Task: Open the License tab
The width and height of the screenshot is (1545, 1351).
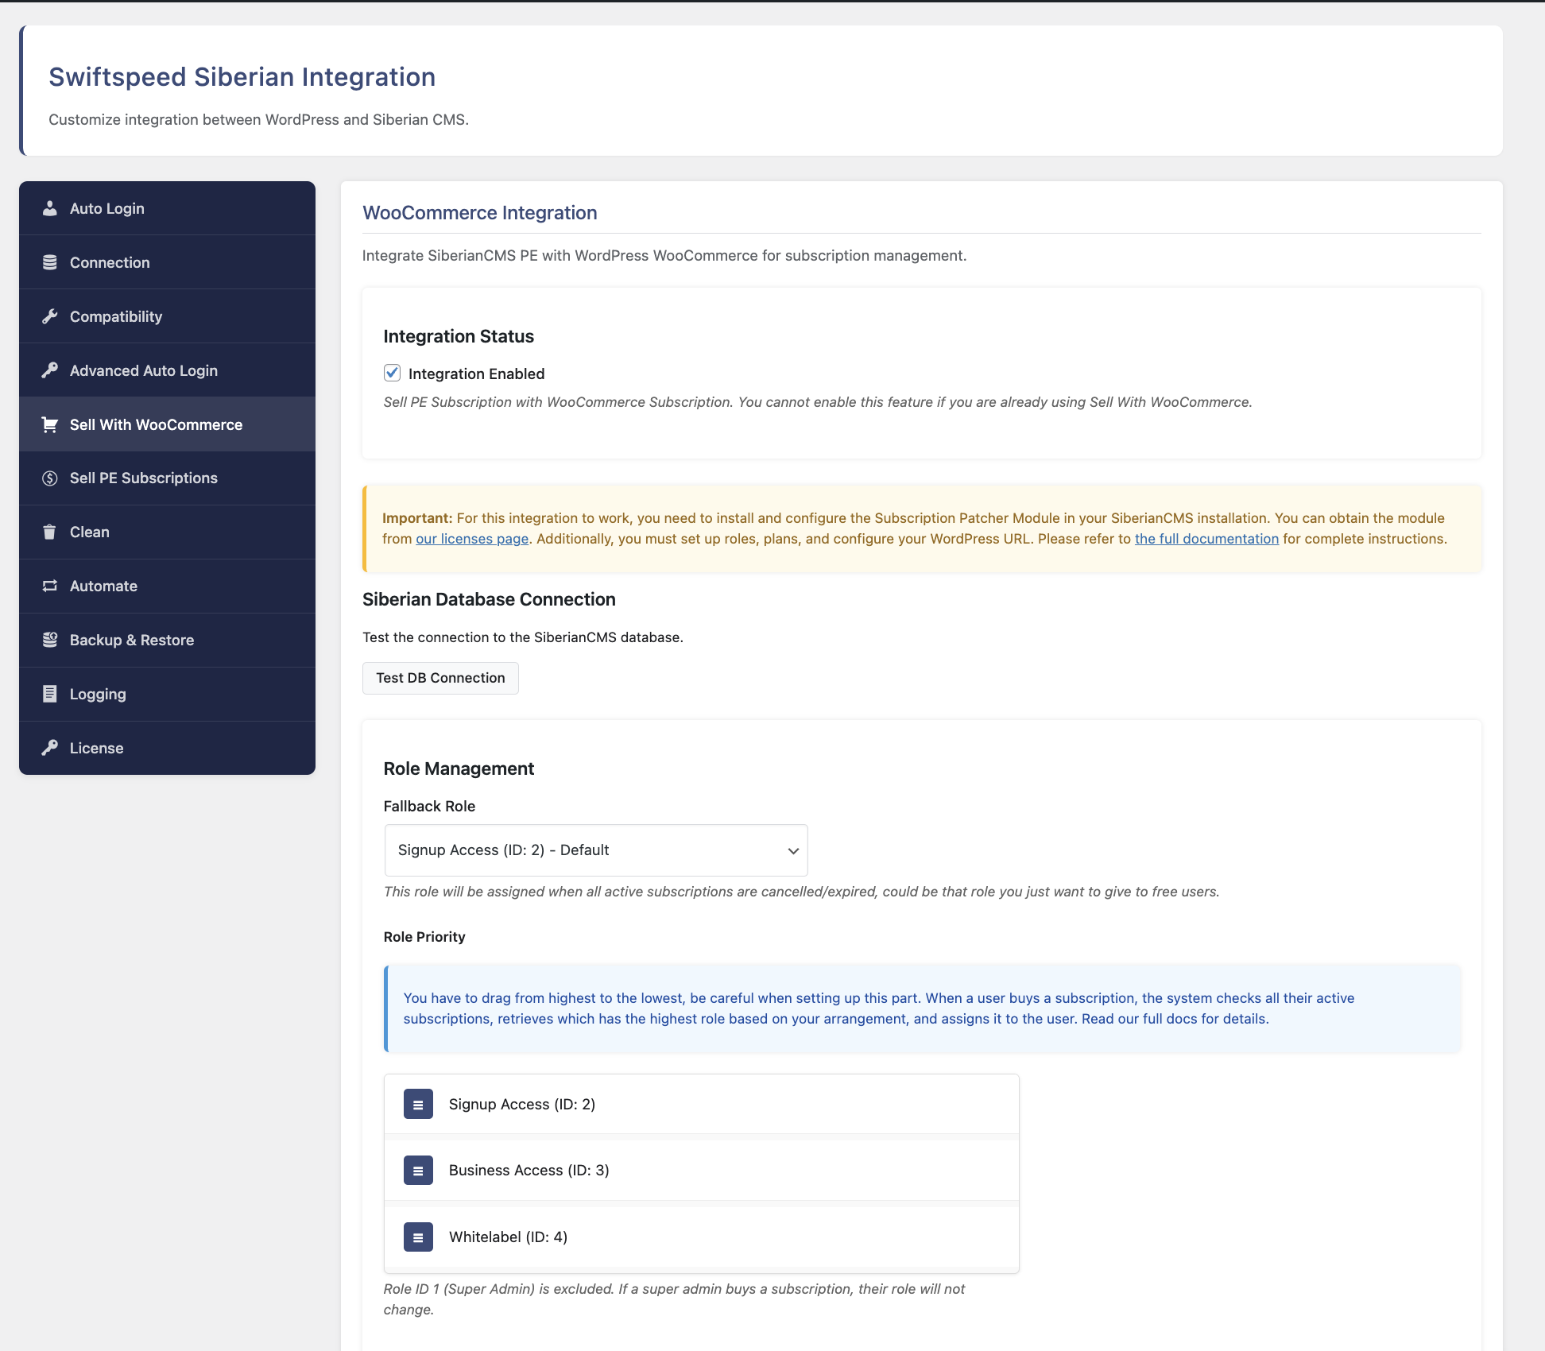Action: 167,749
